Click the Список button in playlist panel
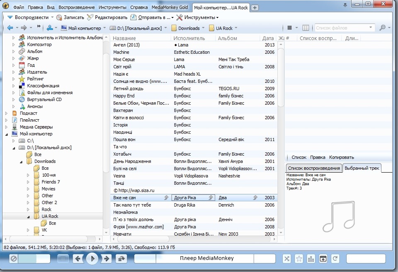398x272 pixels. 299,157
